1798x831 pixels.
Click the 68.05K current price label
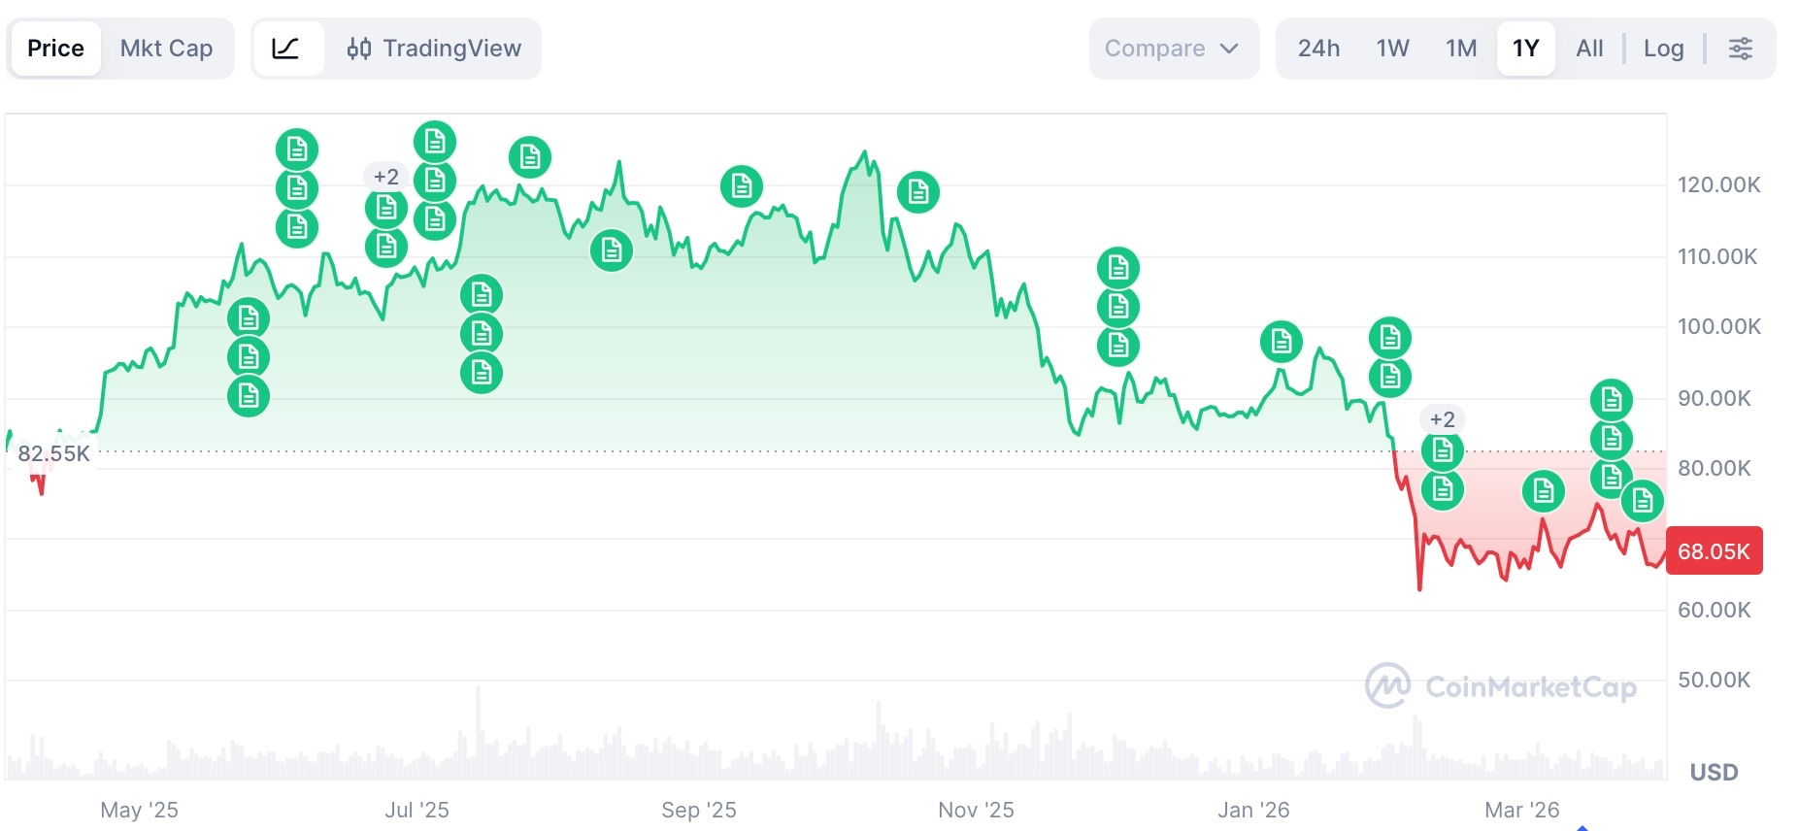tap(1714, 551)
